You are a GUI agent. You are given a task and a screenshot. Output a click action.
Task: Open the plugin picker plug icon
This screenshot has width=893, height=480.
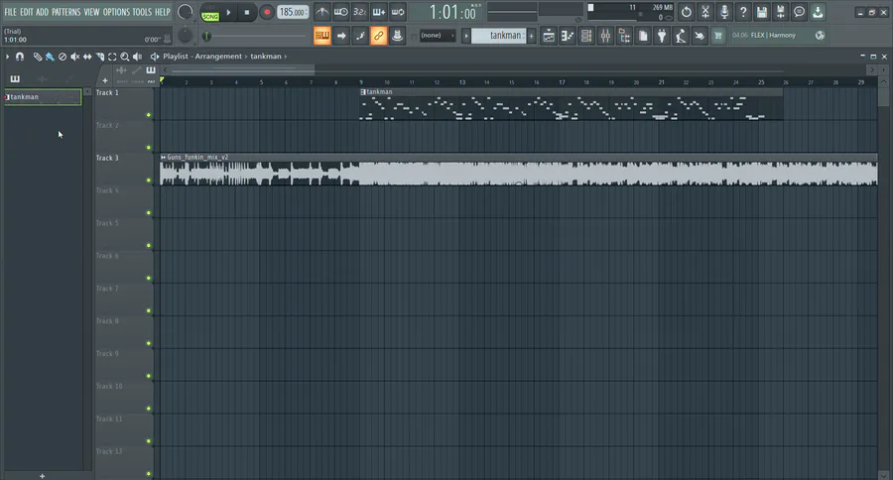pyautogui.click(x=661, y=36)
